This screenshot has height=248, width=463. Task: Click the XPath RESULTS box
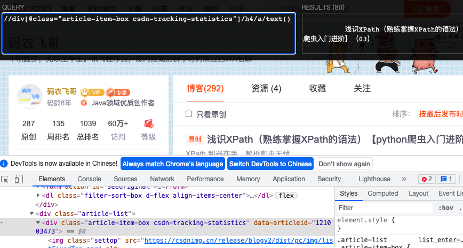382,34
